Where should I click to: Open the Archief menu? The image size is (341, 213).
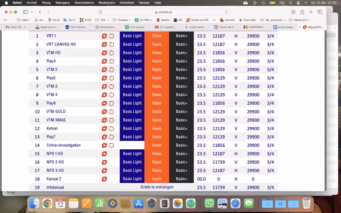pyautogui.click(x=32, y=3)
